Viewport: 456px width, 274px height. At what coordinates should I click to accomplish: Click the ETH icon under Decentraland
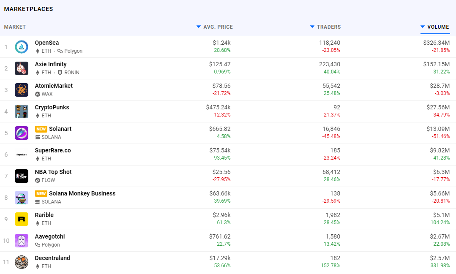[37, 266]
